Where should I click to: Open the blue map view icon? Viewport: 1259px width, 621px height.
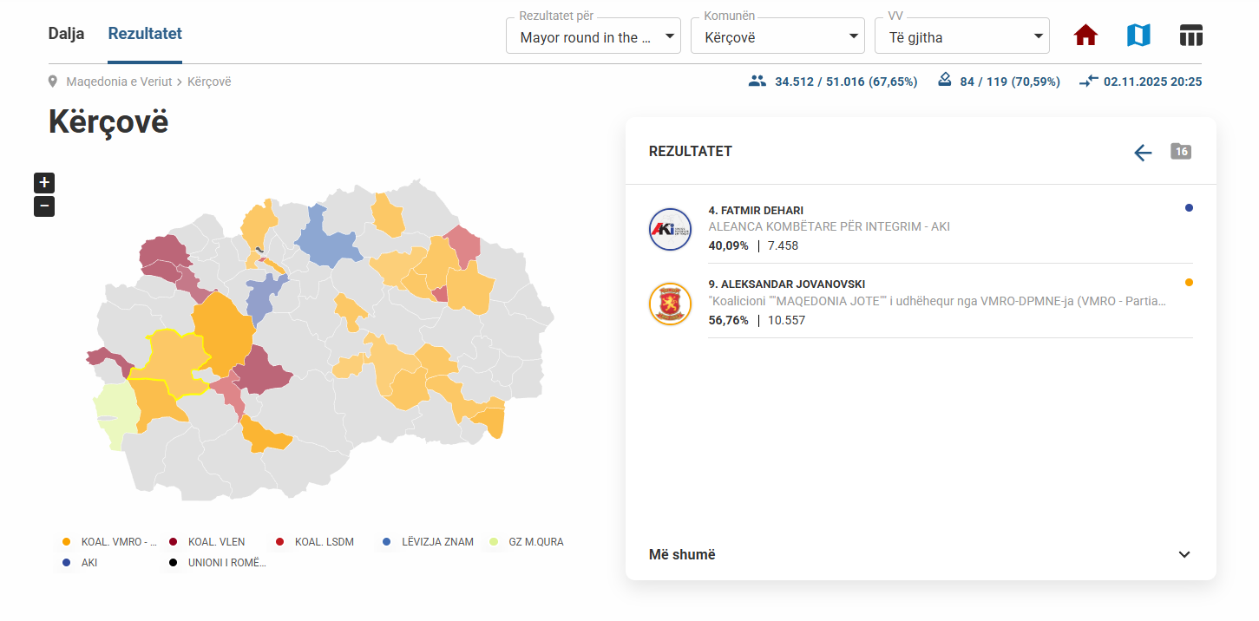click(1138, 36)
